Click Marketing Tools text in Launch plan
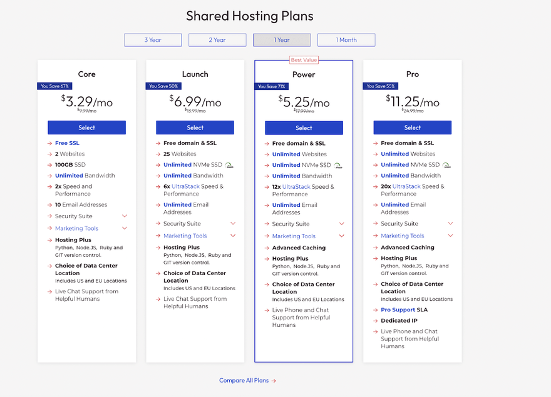 [x=185, y=236]
